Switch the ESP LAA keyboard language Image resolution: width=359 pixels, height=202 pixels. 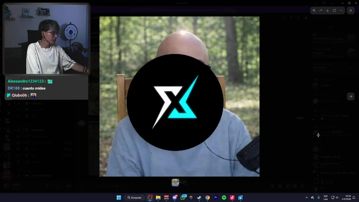pyautogui.click(x=326, y=198)
